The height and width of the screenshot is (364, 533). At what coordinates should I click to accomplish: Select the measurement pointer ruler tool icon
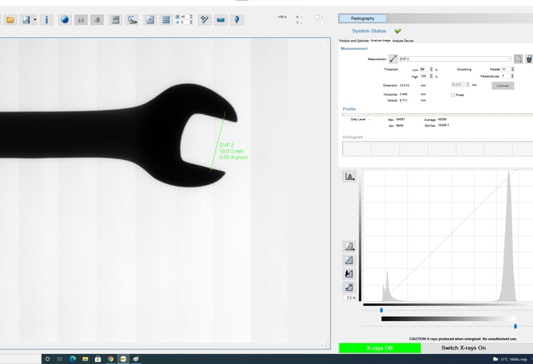pos(204,20)
